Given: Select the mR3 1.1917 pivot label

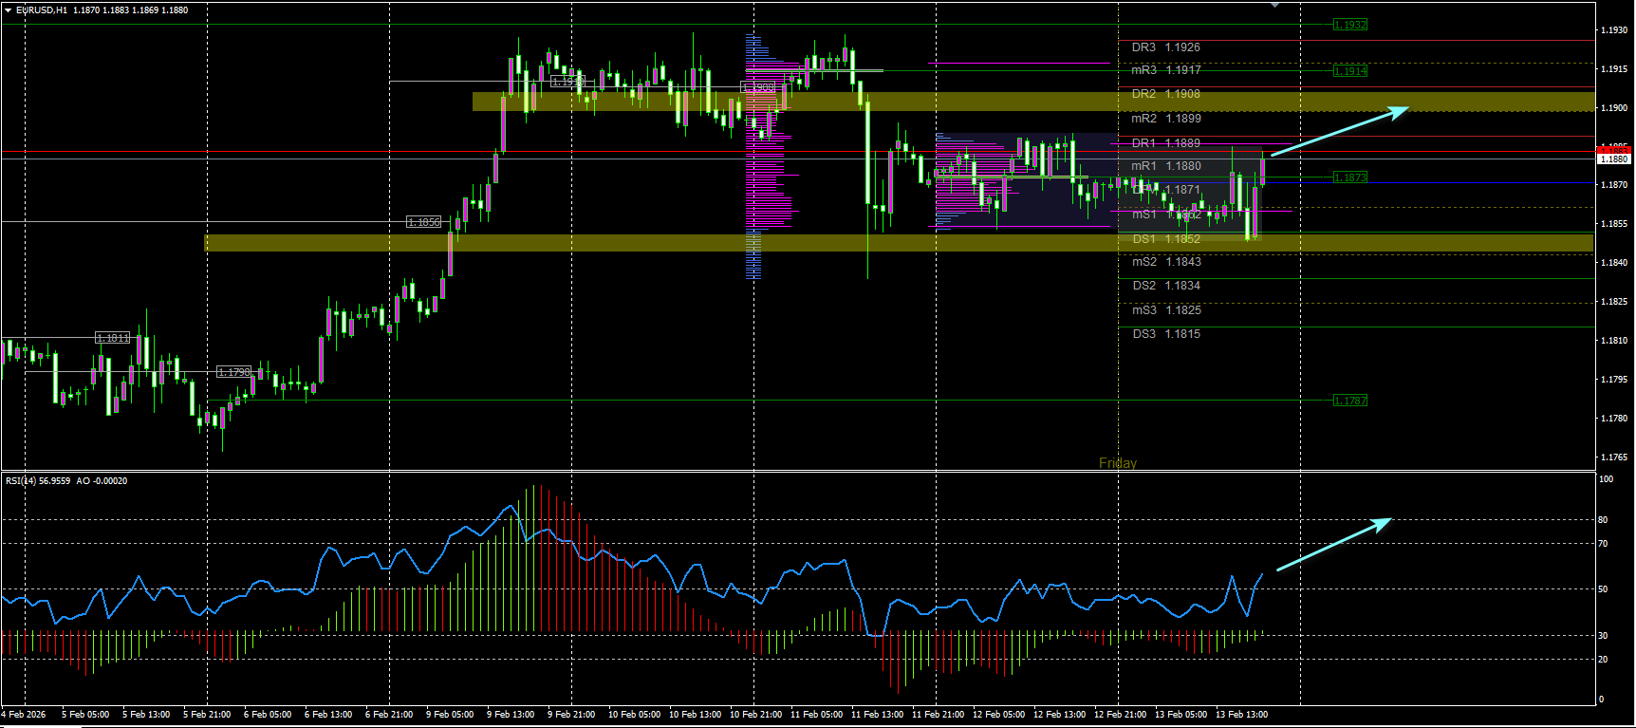Looking at the screenshot, I should click(1166, 70).
